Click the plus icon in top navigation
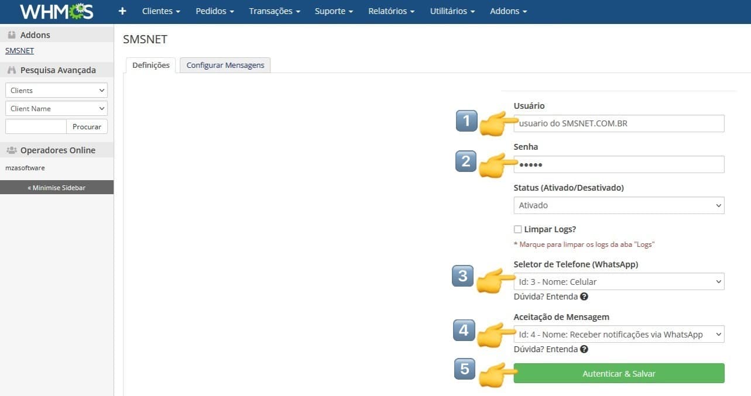Viewport: 751px width, 396px height. [122, 11]
